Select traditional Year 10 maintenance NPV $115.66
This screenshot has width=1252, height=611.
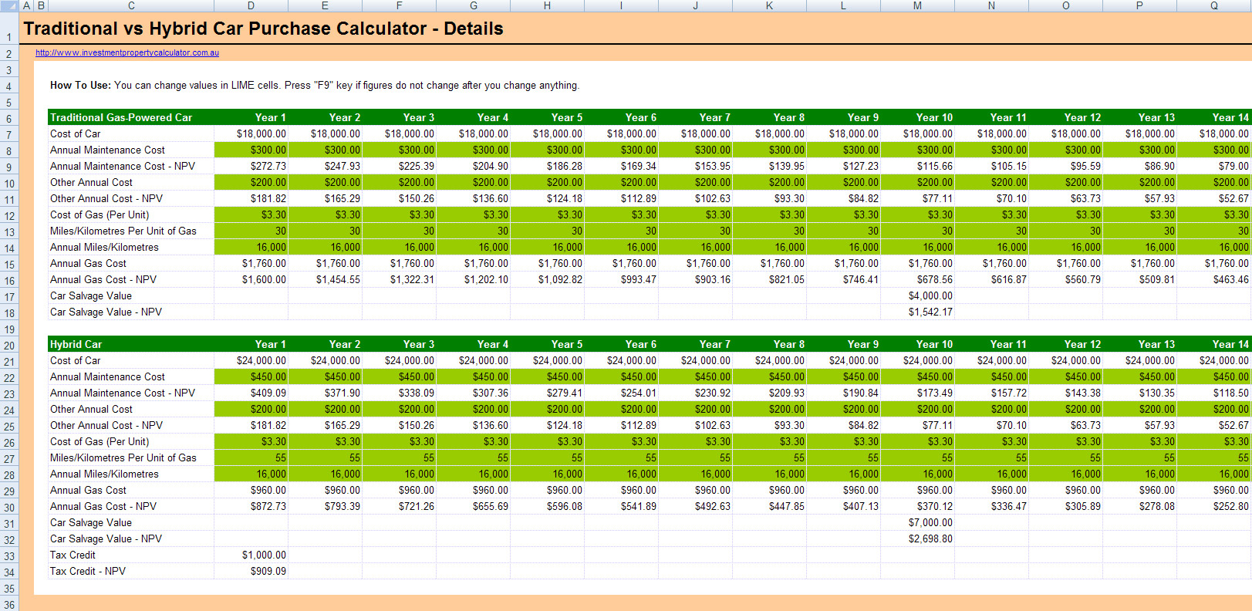(917, 166)
